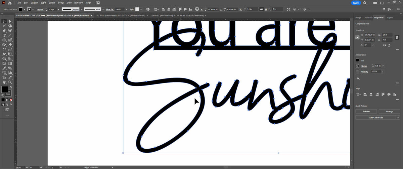Click the Arrange quick action button

[389, 112]
